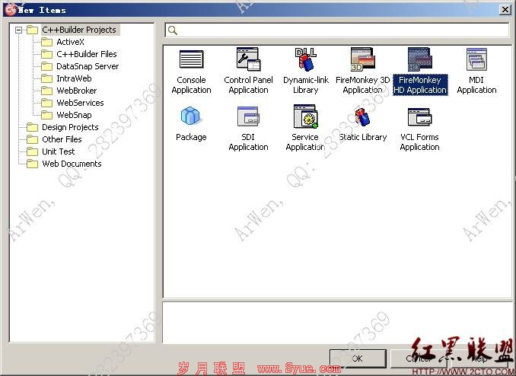
Task: Select the Static Library icon
Action: [x=362, y=117]
